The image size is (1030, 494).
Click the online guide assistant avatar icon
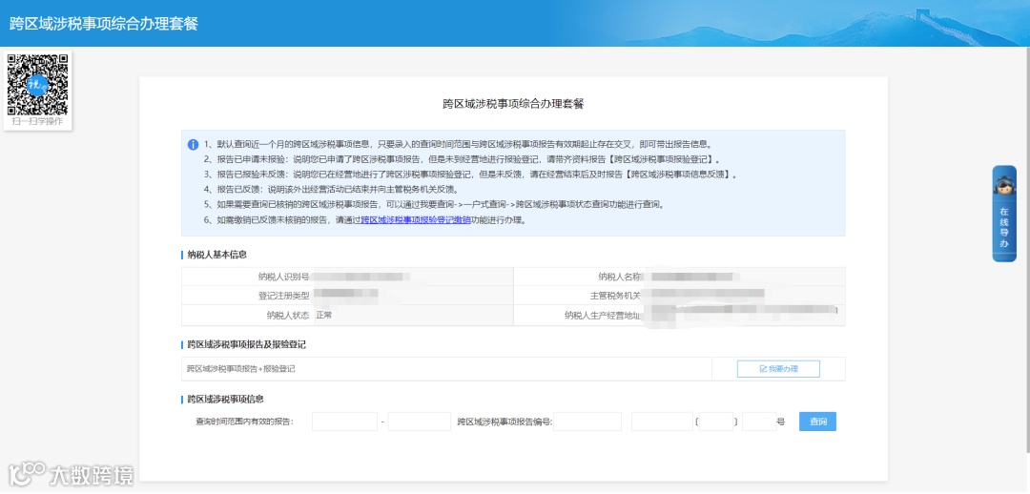click(1004, 185)
